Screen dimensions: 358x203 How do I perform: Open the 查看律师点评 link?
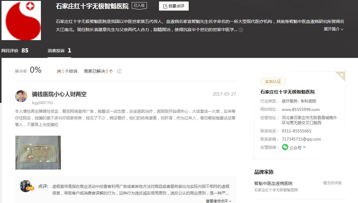pos(218,201)
